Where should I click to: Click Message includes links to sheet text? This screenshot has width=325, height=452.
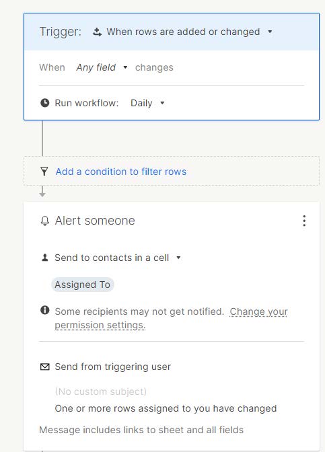[141, 430]
